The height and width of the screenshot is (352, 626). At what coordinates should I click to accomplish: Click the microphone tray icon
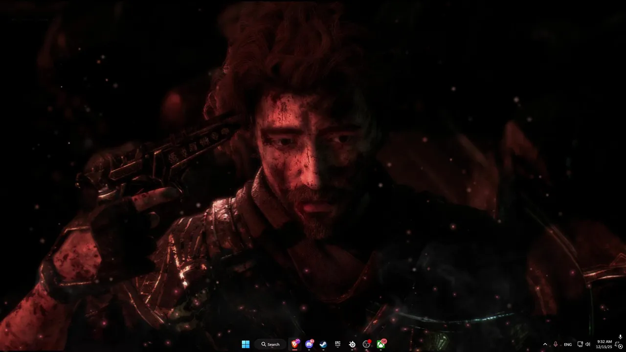pyautogui.click(x=556, y=344)
